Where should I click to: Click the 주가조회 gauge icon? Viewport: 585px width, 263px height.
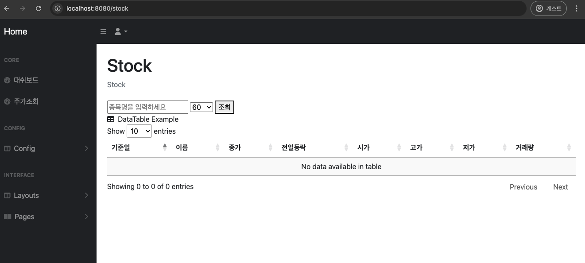point(7,101)
